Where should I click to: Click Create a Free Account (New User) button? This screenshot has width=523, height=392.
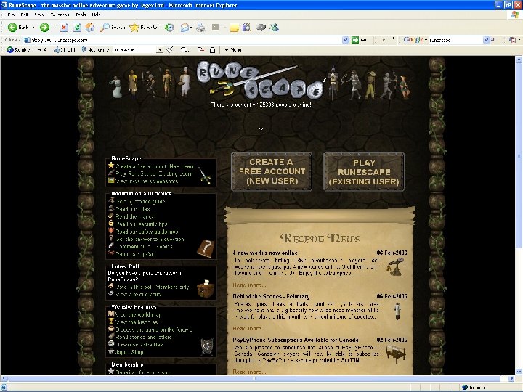272,171
